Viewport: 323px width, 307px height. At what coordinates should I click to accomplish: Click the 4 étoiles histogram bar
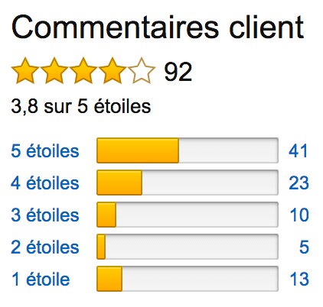coord(188,183)
